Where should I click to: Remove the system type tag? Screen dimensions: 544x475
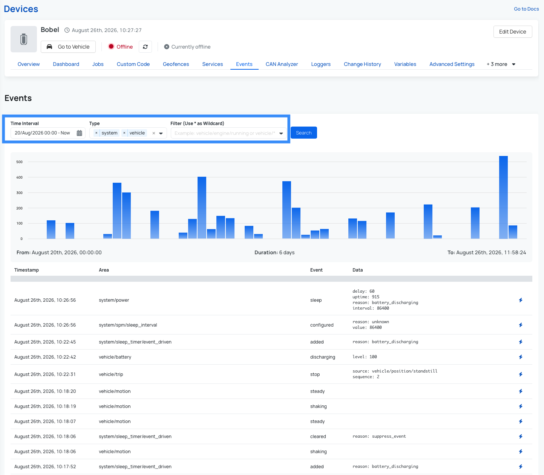click(x=96, y=133)
